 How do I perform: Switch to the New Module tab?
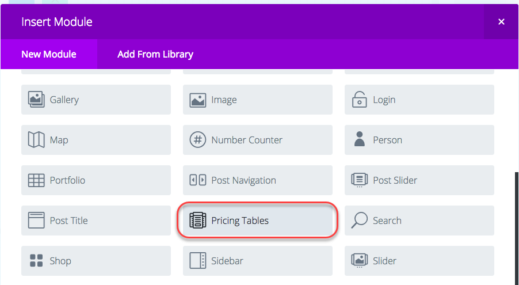point(49,54)
